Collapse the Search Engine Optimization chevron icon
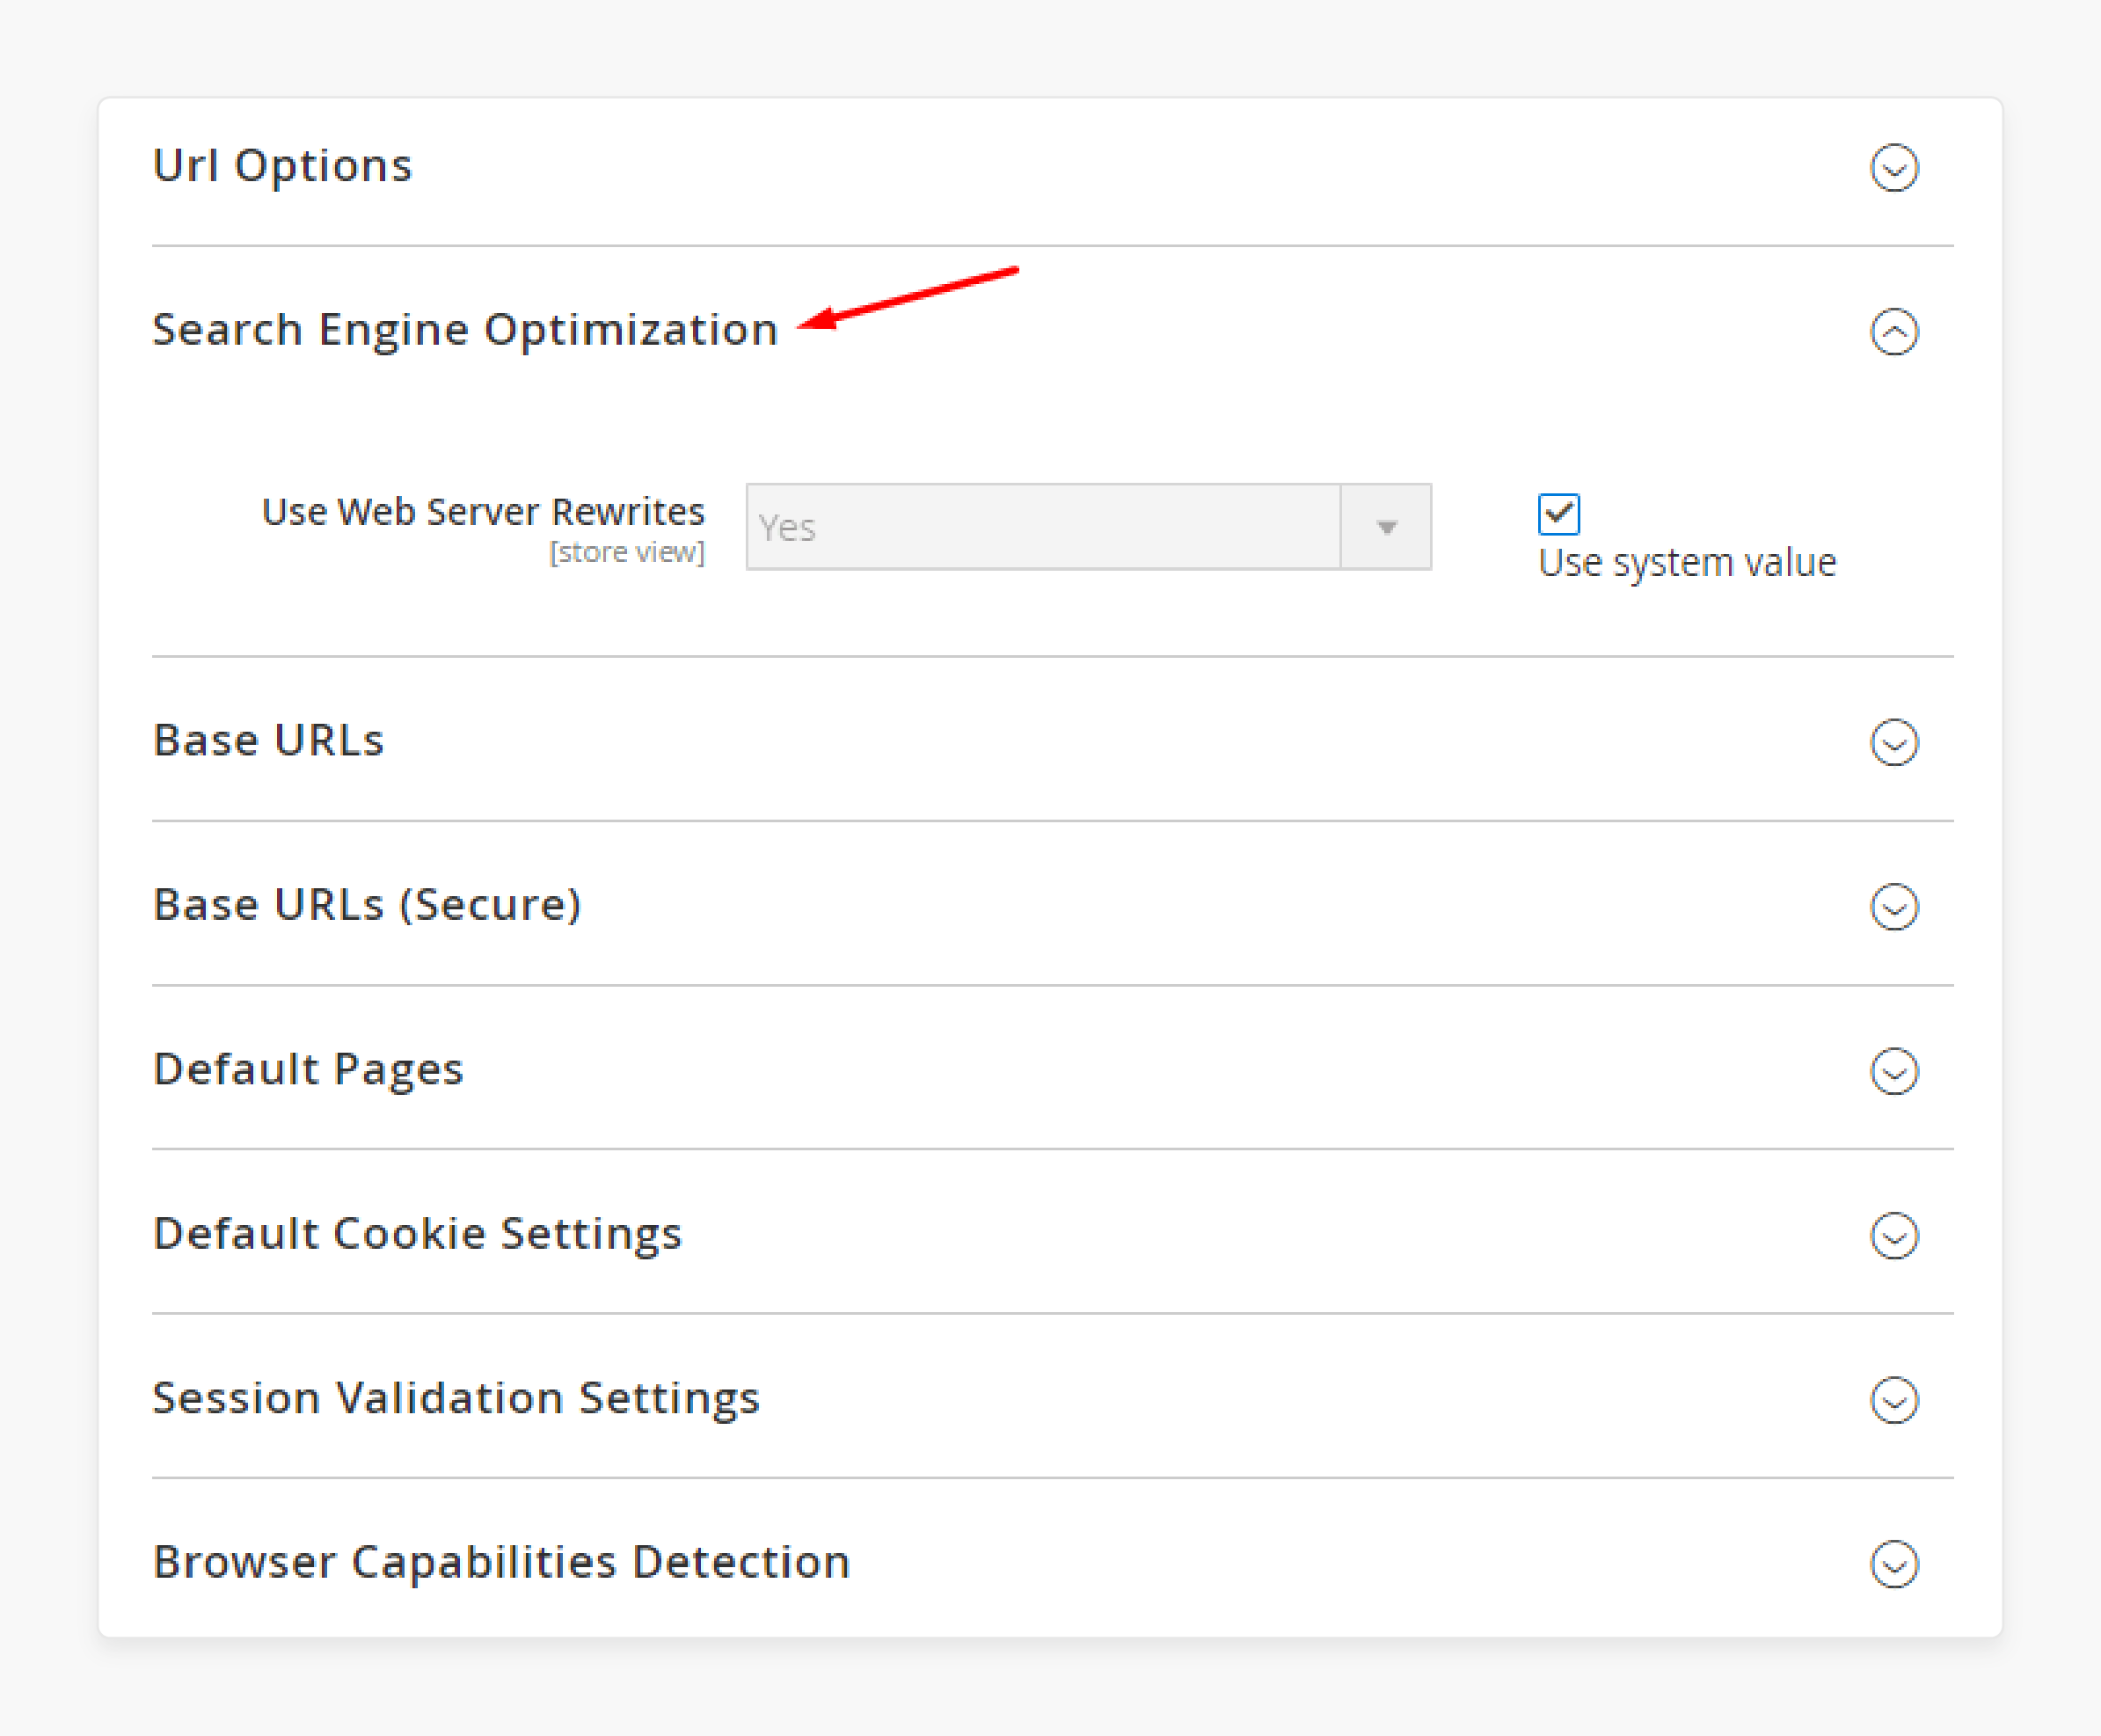The width and height of the screenshot is (2101, 1736). (1894, 332)
